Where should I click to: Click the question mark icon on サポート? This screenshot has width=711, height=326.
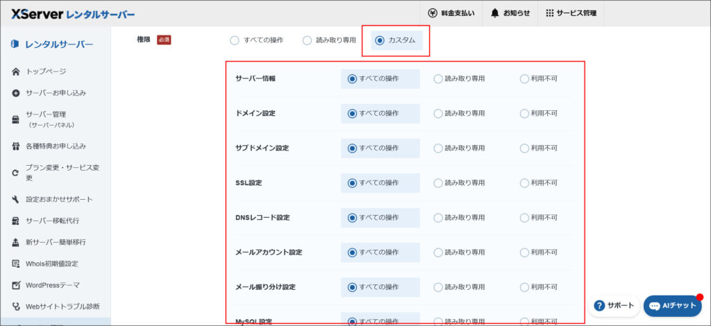click(599, 306)
